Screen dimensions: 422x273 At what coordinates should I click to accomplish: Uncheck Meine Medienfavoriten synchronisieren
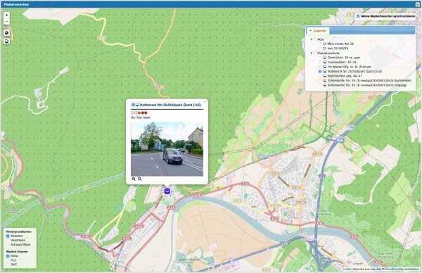tap(358, 16)
